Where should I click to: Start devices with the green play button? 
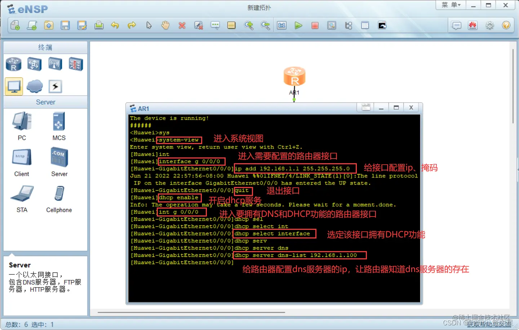[x=298, y=25]
